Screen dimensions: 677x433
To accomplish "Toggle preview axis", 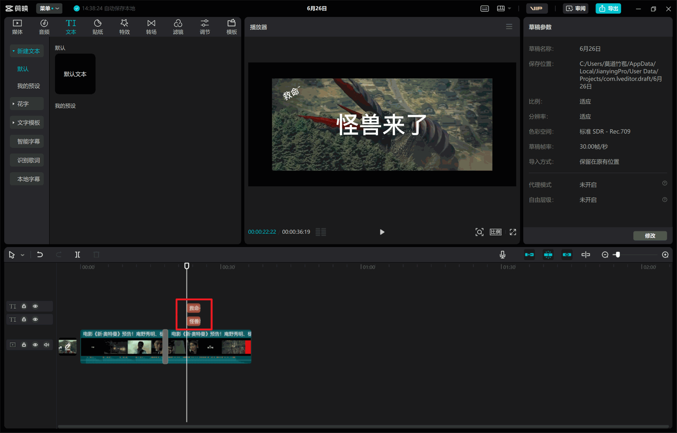I will tap(586, 255).
